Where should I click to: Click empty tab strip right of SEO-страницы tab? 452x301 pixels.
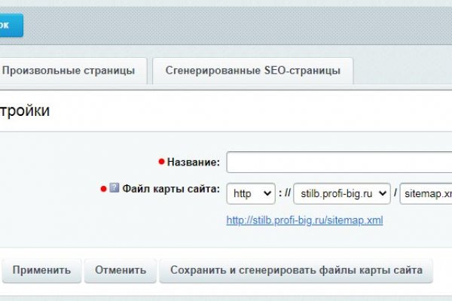click(x=403, y=71)
